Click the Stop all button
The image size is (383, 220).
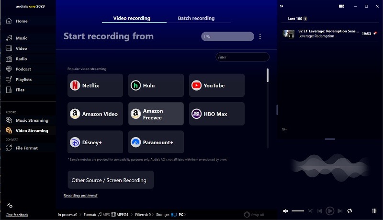tap(254, 215)
